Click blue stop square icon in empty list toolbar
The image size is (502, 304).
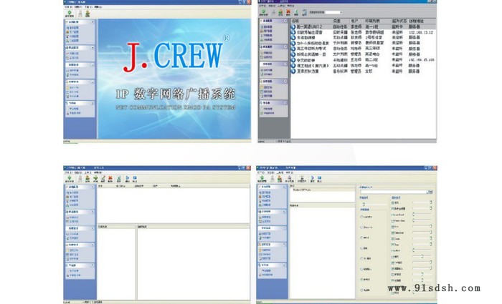[135, 177]
